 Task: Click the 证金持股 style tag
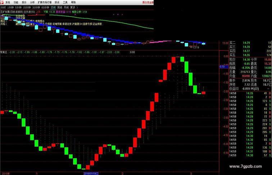coord(97,24)
